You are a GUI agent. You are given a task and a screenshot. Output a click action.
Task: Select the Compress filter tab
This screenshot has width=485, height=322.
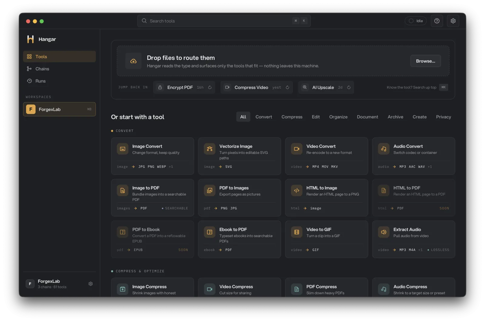(x=292, y=117)
